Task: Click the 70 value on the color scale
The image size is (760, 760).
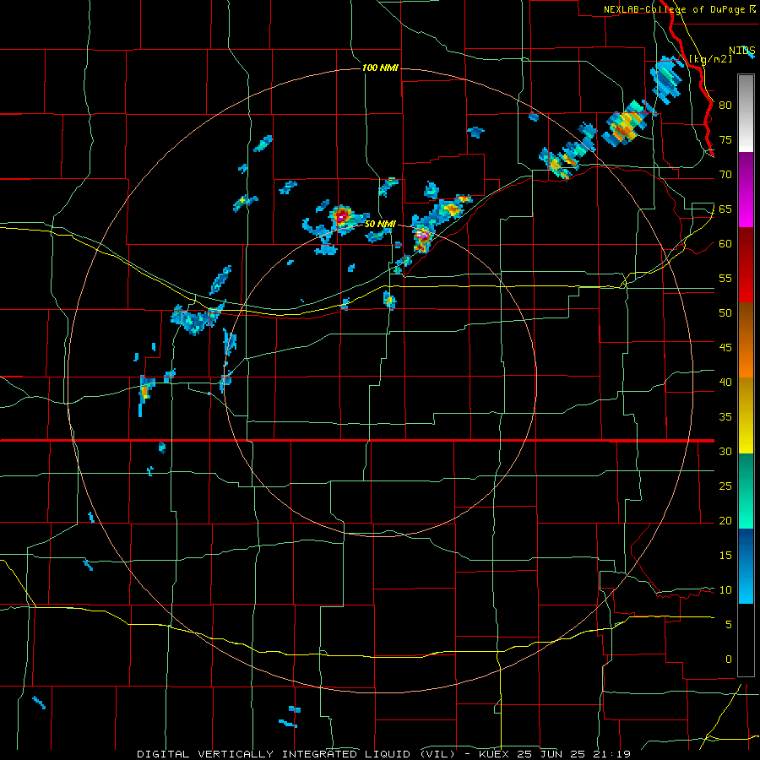Action: [x=725, y=175]
